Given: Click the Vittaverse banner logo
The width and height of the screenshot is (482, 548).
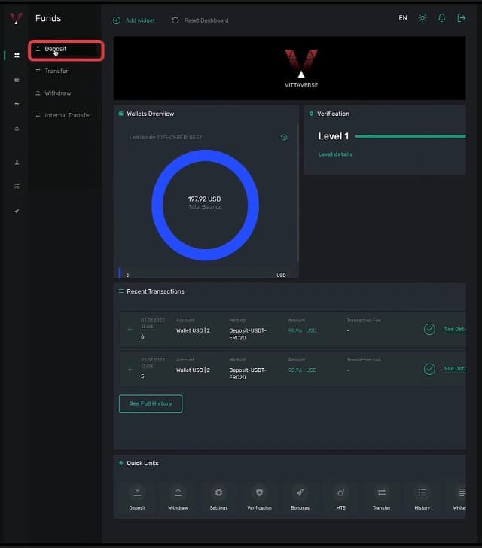Looking at the screenshot, I should point(301,68).
